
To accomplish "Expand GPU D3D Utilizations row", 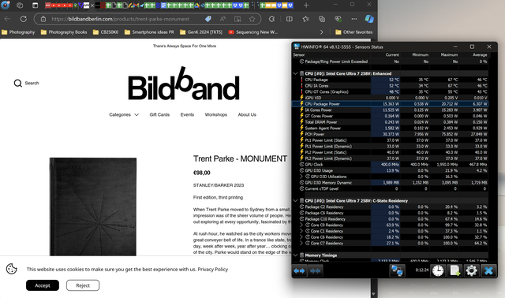I will click(x=301, y=177).
